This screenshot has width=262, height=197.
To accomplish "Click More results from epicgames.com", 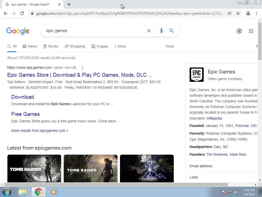I will [x=40, y=131].
